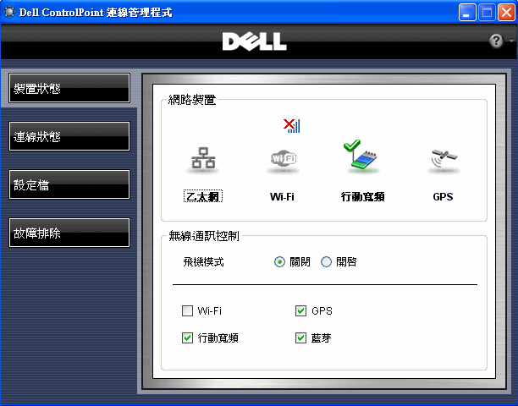Uncheck the 行動寬頻 radio checkbox

(x=187, y=337)
